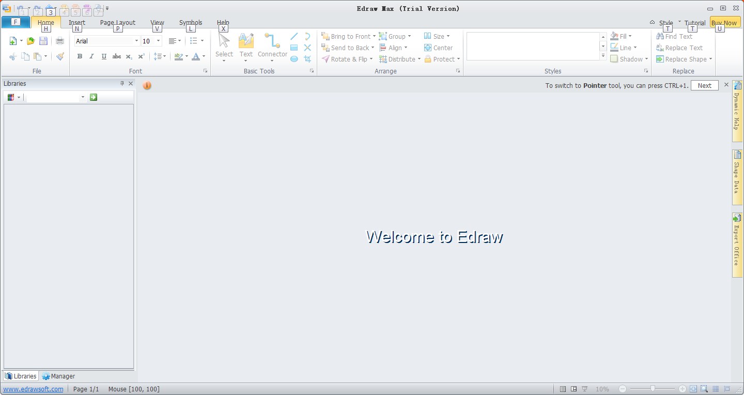Pick the Connector tool
The width and height of the screenshot is (744, 395).
click(272, 47)
